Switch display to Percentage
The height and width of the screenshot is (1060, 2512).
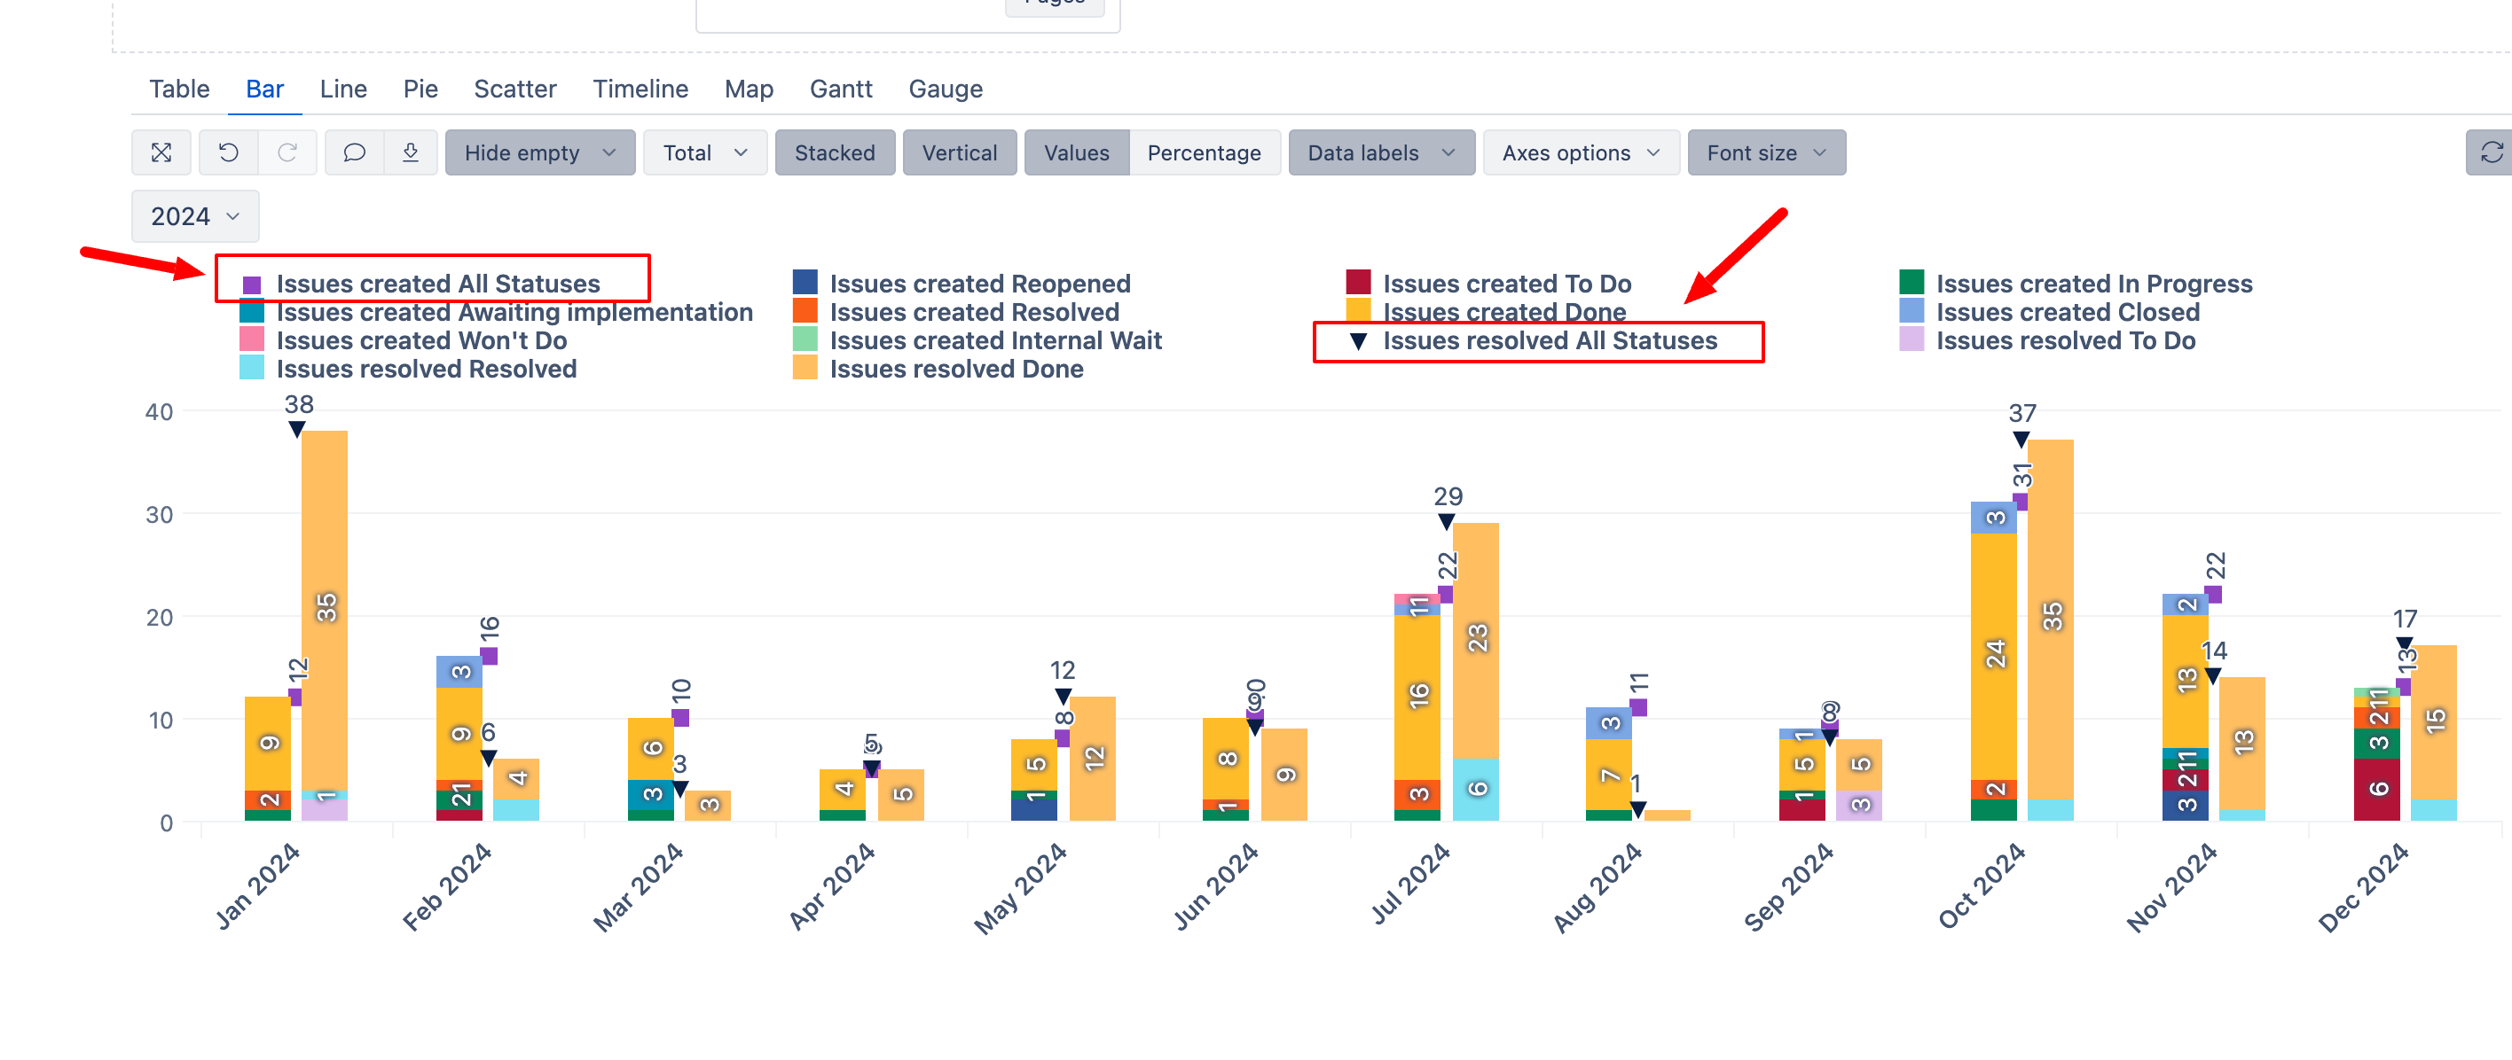(1204, 153)
